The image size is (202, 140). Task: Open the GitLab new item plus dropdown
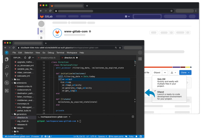127,16
